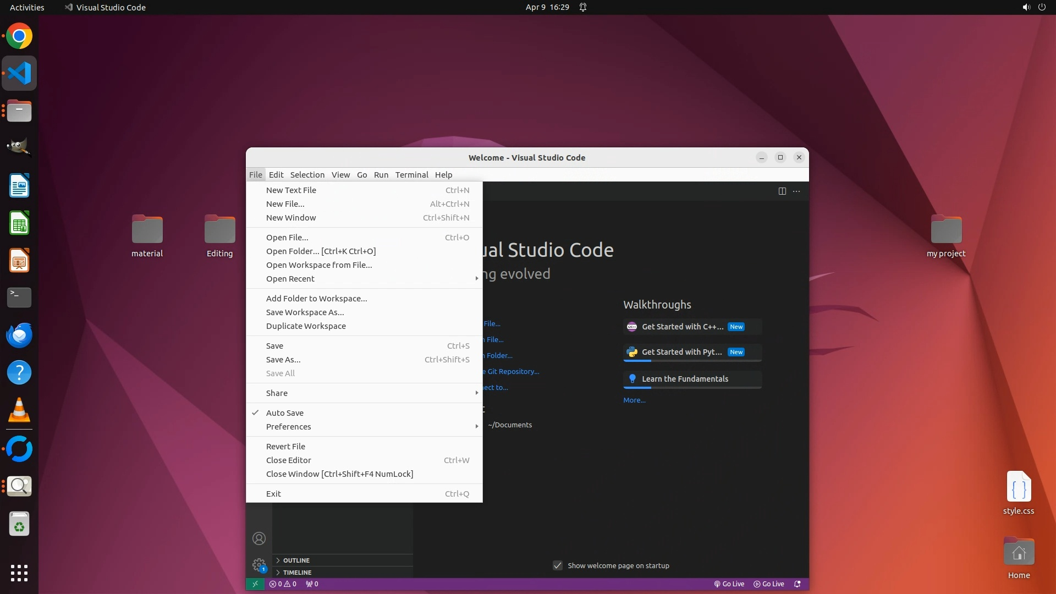Screen dimensions: 1056x594
Task: Open Learn the Fundamentals walkthrough
Action: pyautogui.click(x=685, y=379)
